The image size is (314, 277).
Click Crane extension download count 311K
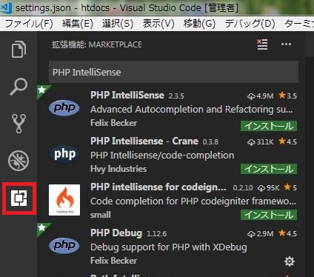(261, 141)
